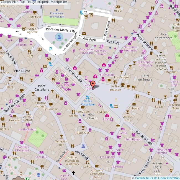Click the red location marker pin
This screenshot has width=180, height=180.
(x=93, y=84)
